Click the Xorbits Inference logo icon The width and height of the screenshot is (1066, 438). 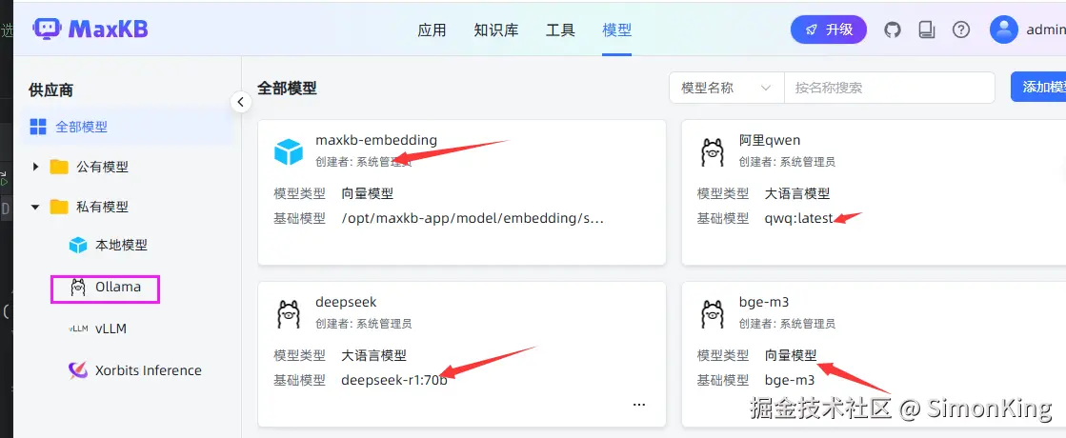coord(78,370)
